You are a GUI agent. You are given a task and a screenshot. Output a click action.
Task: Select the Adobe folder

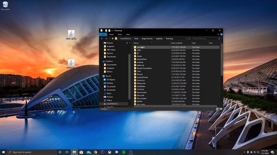tap(139, 56)
